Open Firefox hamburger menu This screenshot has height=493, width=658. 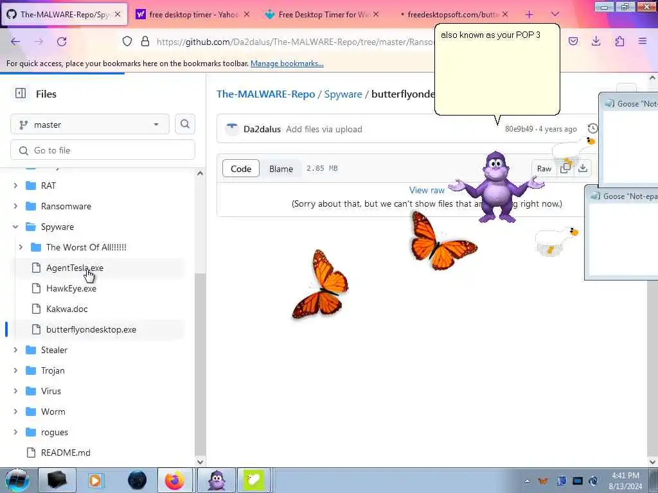tap(643, 41)
